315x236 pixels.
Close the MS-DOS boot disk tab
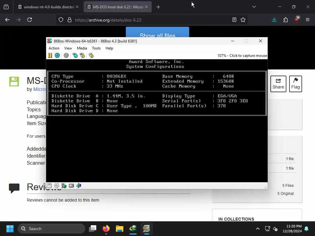point(146,7)
